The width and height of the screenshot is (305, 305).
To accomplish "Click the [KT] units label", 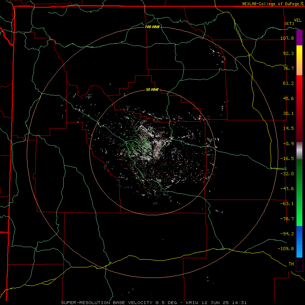I will coord(289,23).
